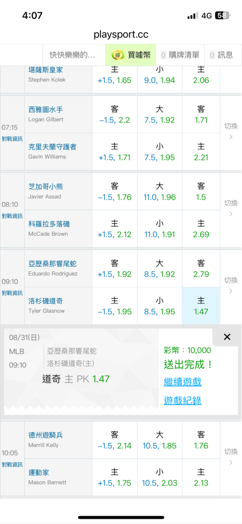Open team 西雅圖水手
Viewport: 242px width, 524px height.
point(46,110)
